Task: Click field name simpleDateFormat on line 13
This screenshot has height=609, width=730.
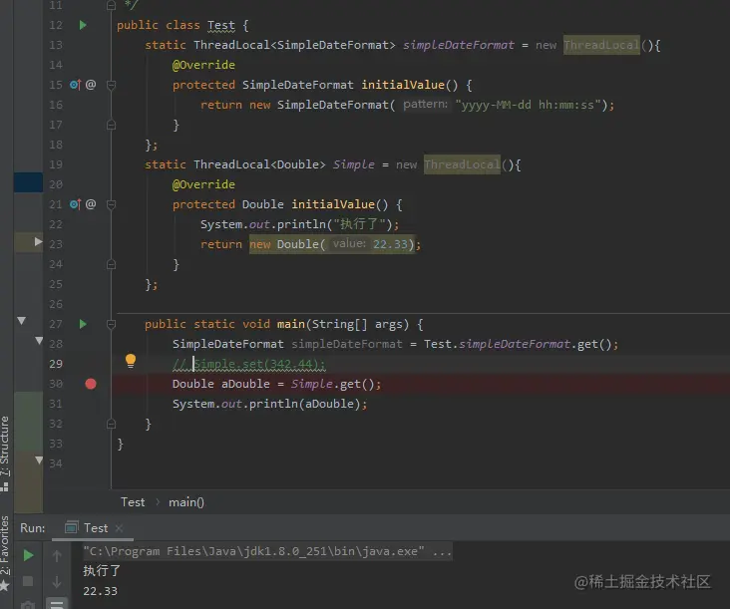Action: (459, 45)
